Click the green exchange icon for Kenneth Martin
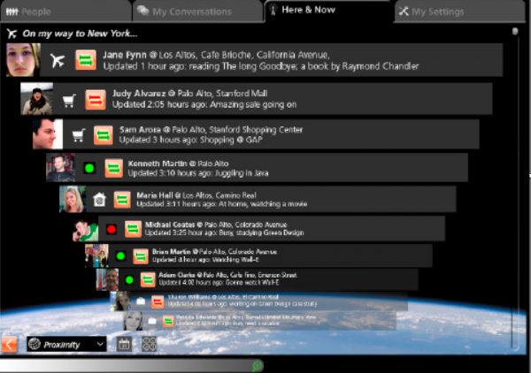The height and width of the screenshot is (373, 531). point(114,168)
